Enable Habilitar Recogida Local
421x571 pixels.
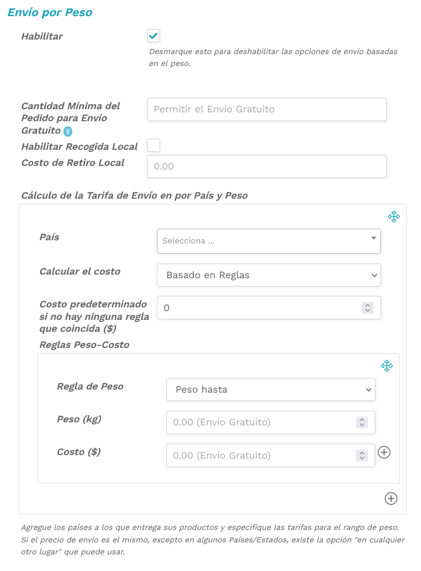click(x=153, y=146)
